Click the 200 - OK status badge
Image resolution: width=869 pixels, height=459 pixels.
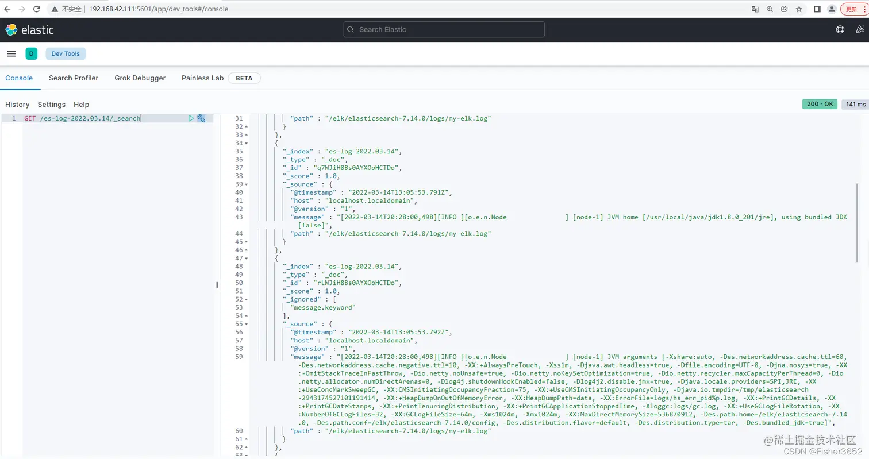click(820, 104)
